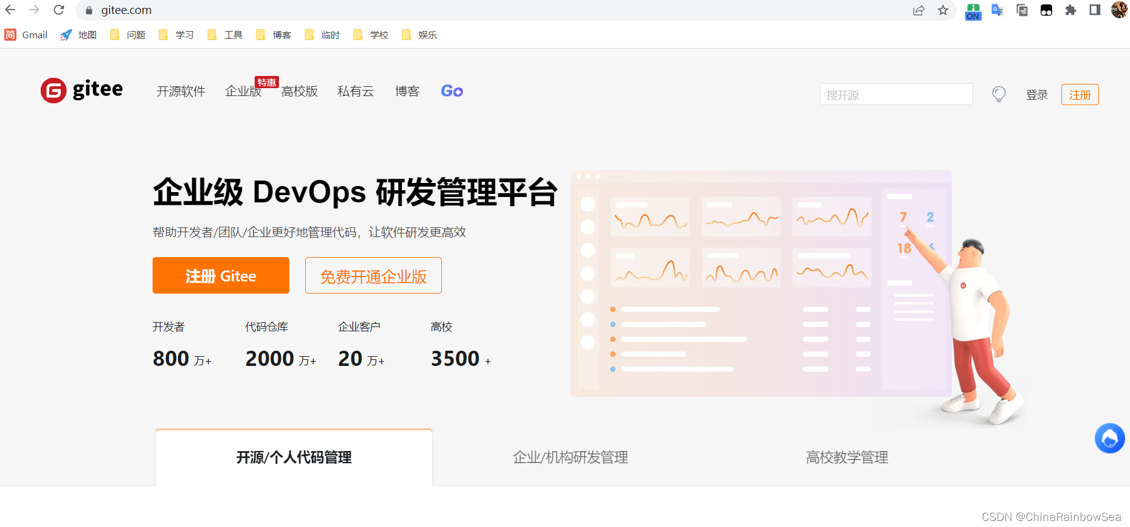Screen dimensions: 1130x527
Task: Open the 问题 bookmark folder
Action: [x=128, y=35]
